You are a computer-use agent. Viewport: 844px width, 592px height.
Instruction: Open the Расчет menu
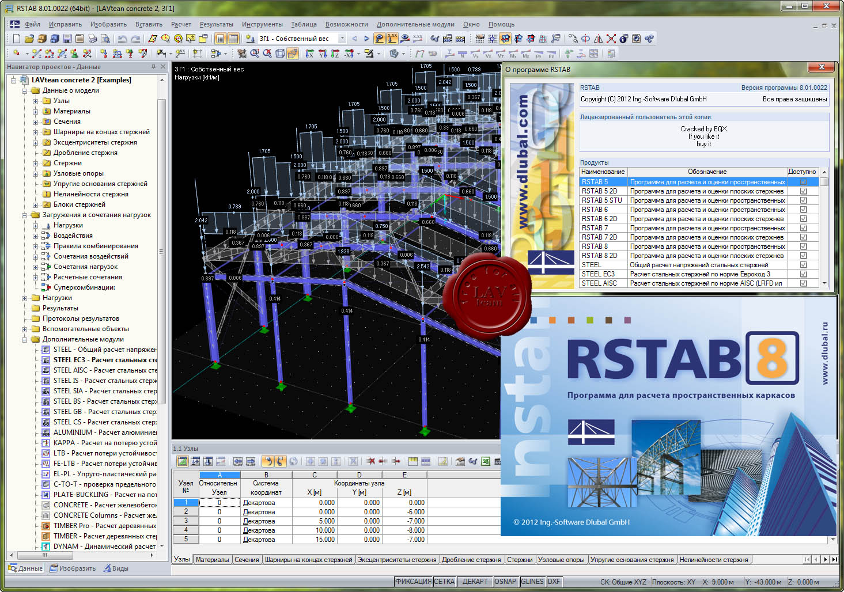point(181,24)
